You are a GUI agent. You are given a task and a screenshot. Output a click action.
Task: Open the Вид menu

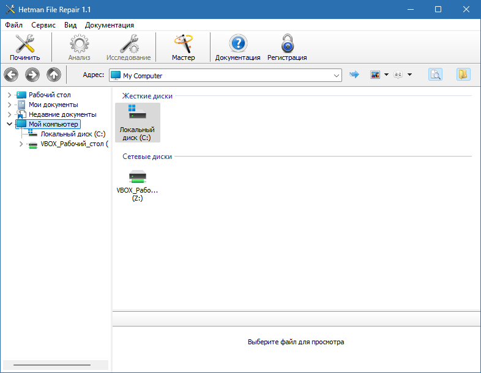(70, 25)
